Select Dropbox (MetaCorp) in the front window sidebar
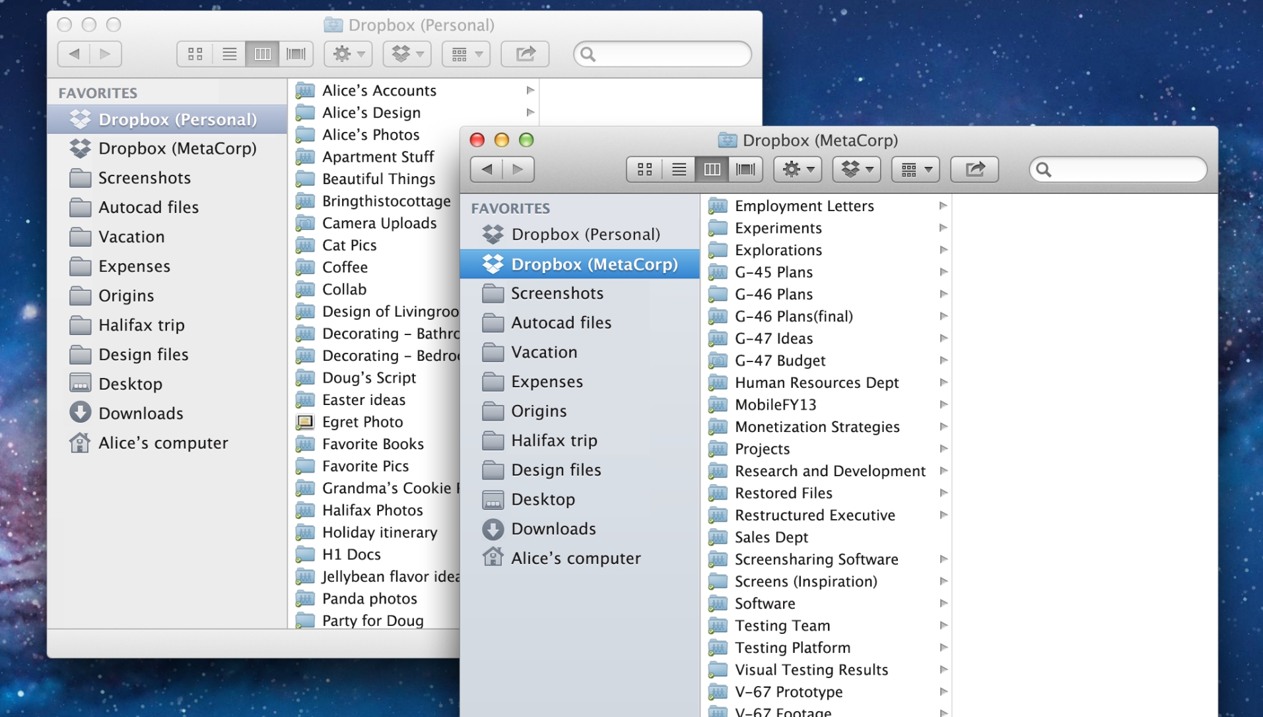This screenshot has height=717, width=1263. tap(580, 264)
